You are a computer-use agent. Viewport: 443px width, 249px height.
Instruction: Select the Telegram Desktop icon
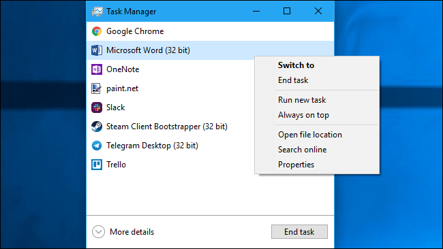[x=97, y=146]
